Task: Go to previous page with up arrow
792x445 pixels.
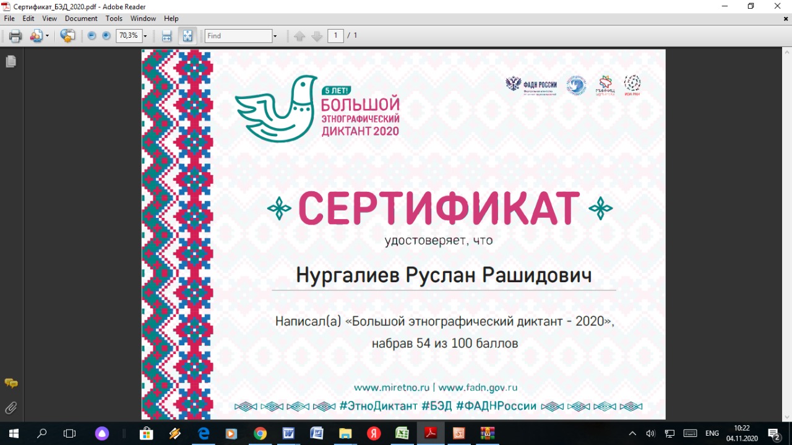Action: 299,36
